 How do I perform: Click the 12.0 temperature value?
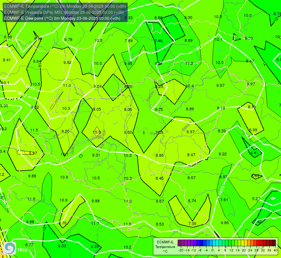[220, 63]
